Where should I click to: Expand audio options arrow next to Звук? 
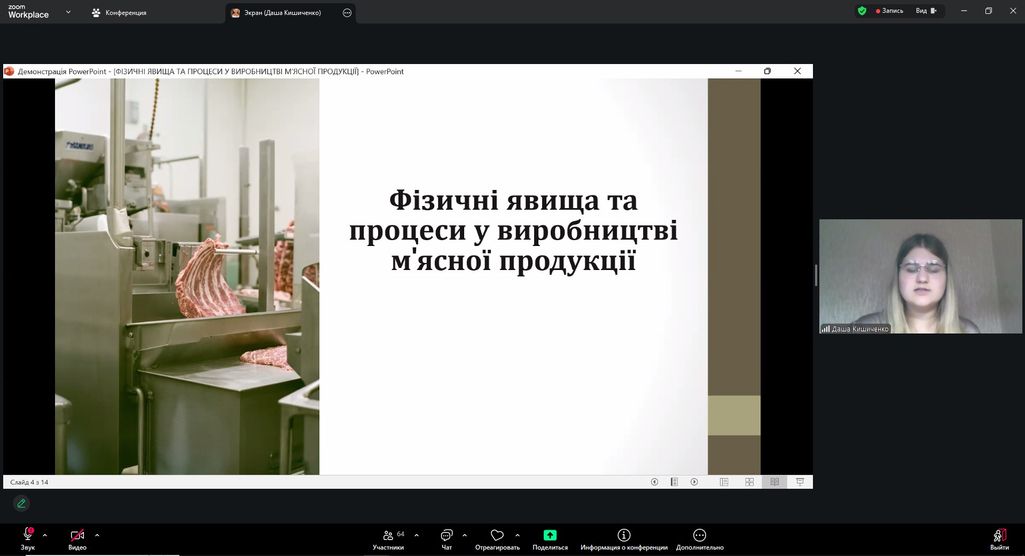(x=45, y=535)
